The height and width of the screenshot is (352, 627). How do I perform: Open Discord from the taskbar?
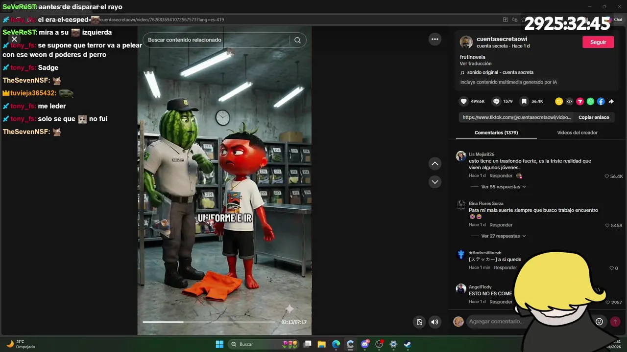point(364,344)
